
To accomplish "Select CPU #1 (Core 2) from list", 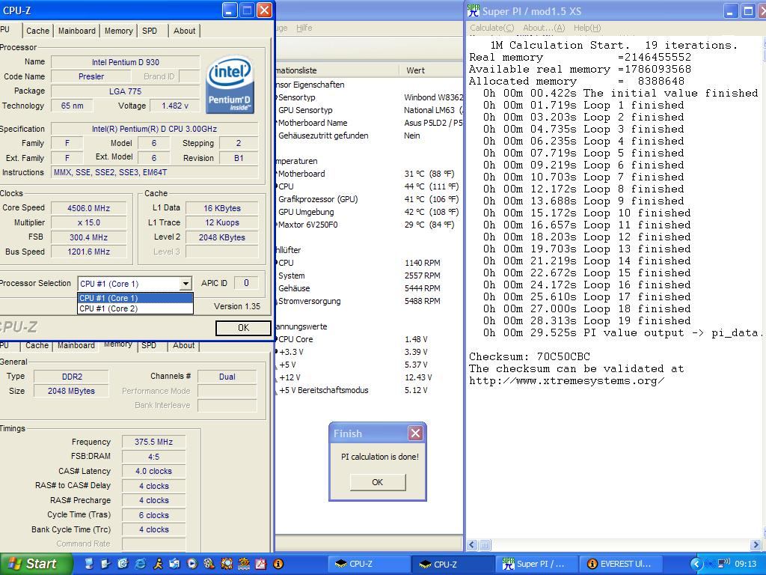I will point(135,308).
